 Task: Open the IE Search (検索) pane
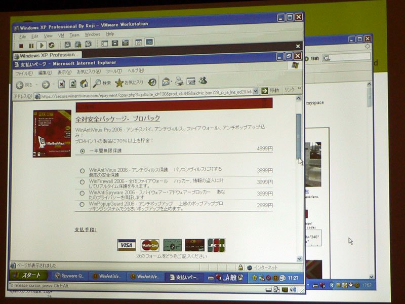[x=102, y=83]
